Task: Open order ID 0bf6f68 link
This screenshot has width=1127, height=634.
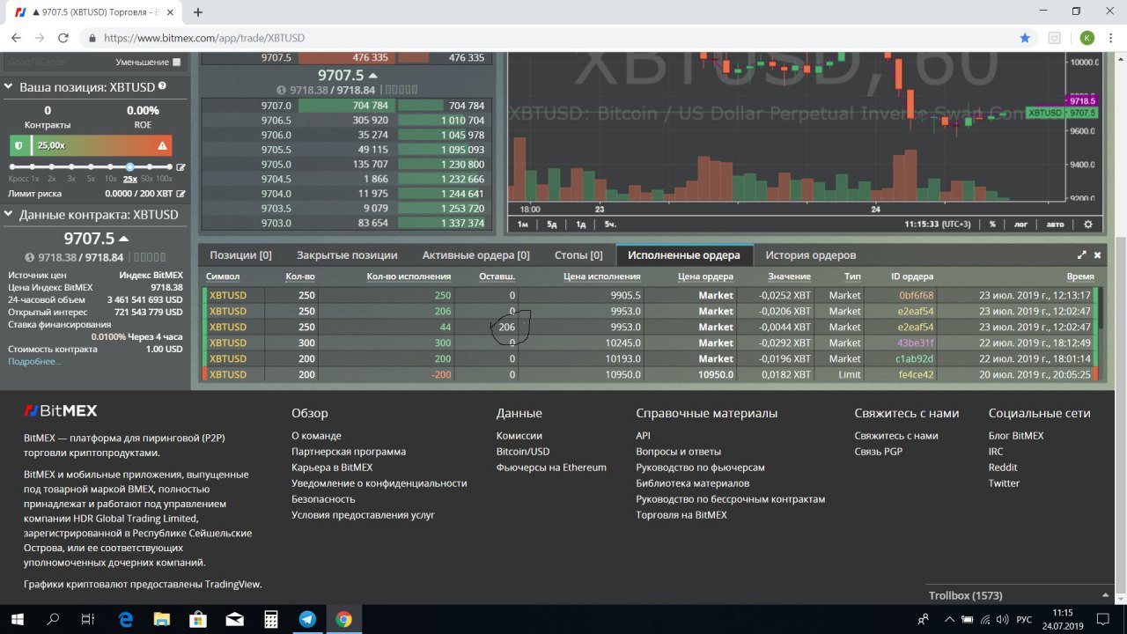Action: click(916, 295)
